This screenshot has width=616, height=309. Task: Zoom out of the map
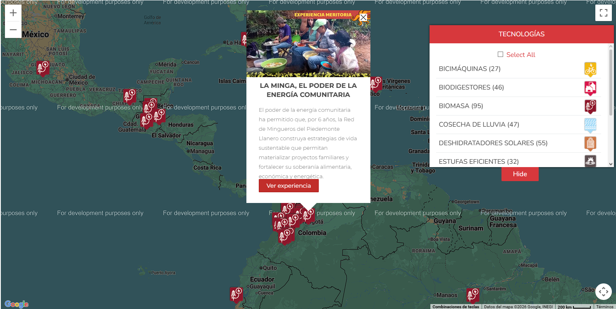coord(13,30)
